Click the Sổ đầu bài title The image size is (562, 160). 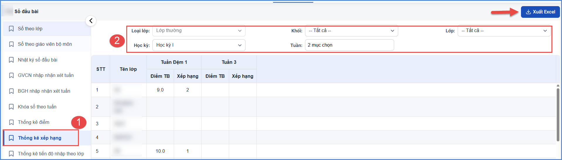(x=26, y=11)
